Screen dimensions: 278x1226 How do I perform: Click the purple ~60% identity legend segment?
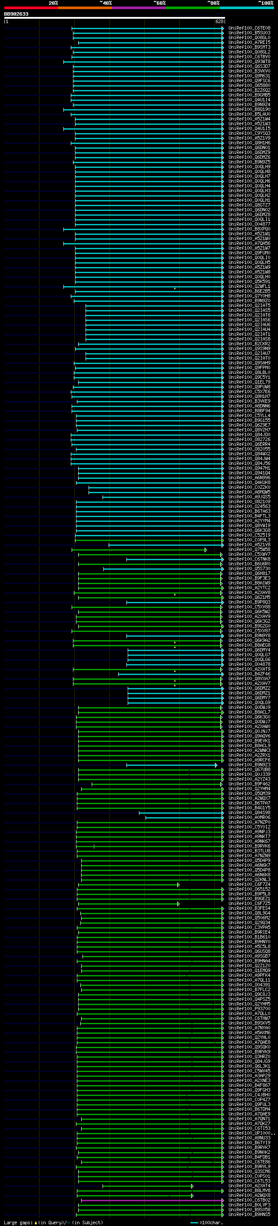pos(139,8)
